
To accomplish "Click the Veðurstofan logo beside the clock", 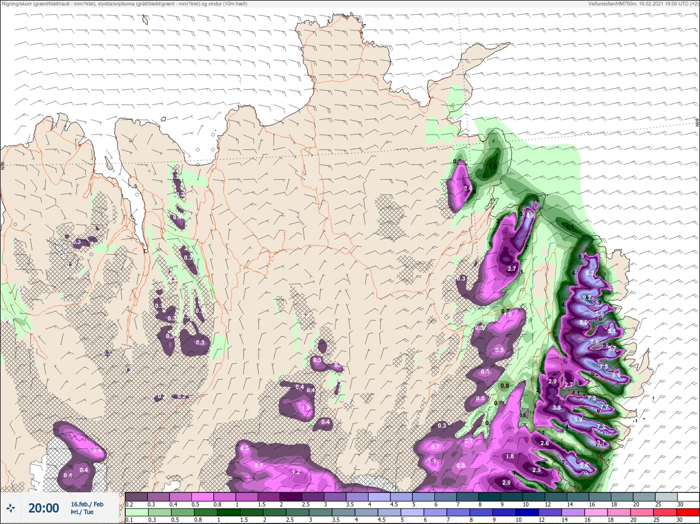I will (x=10, y=508).
